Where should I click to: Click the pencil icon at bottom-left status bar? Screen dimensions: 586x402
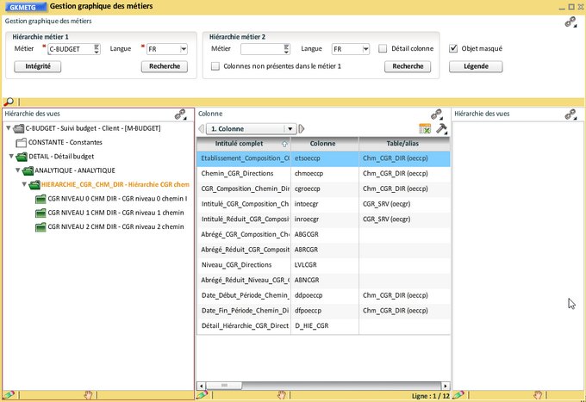point(9,395)
